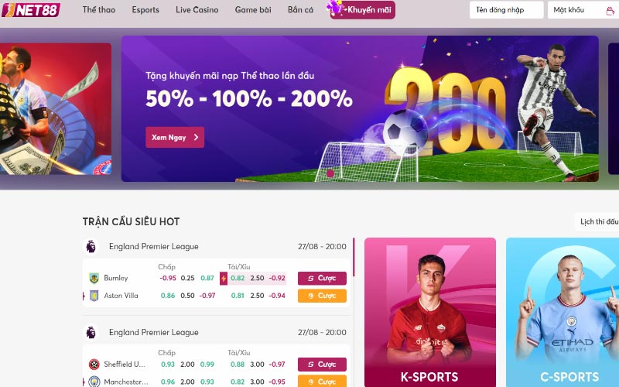Click the Manchester City crest icon
The height and width of the screenshot is (387, 619).
pyautogui.click(x=94, y=382)
